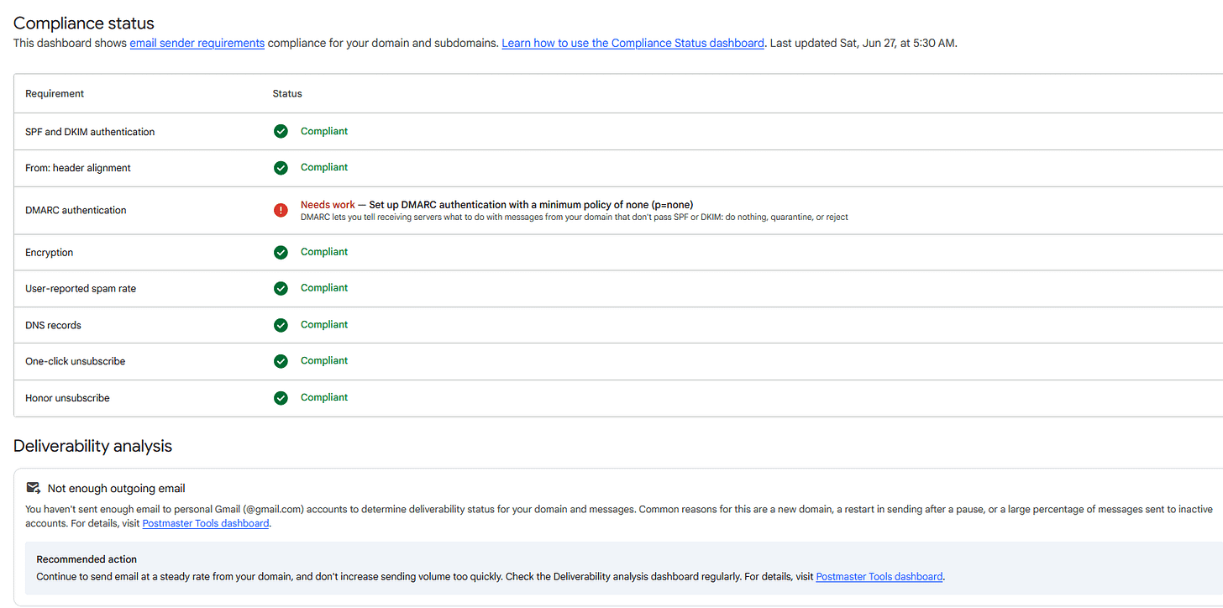Click Compliant status in From: header alignment row
This screenshot has width=1223, height=608.
(x=324, y=167)
